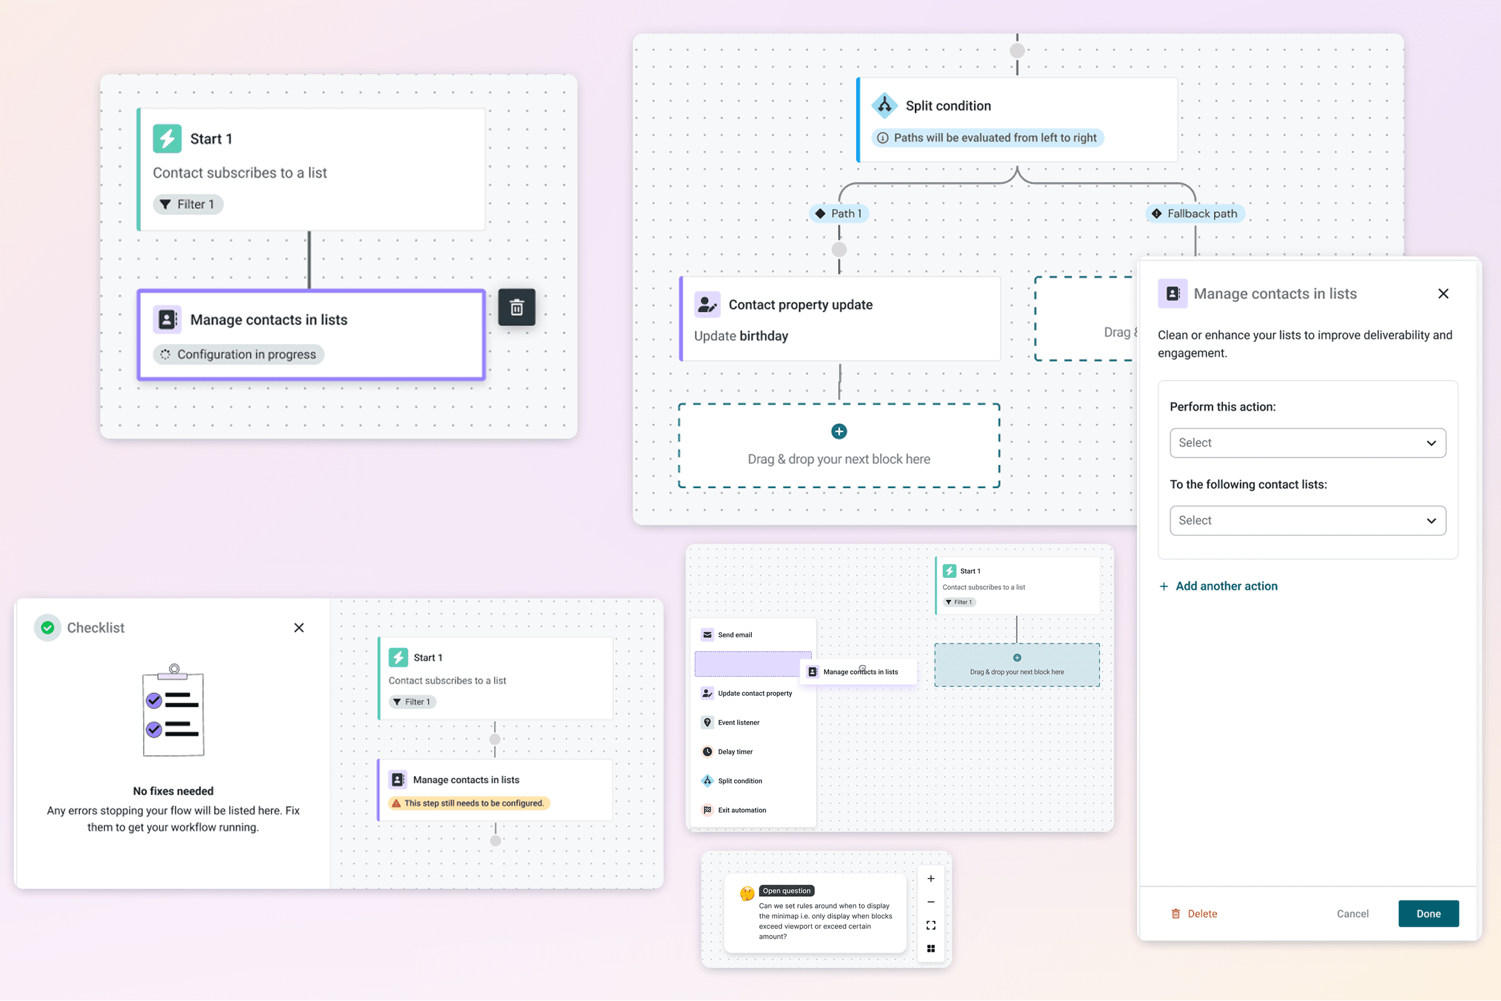Click the Exit automation flag icon

(x=707, y=810)
